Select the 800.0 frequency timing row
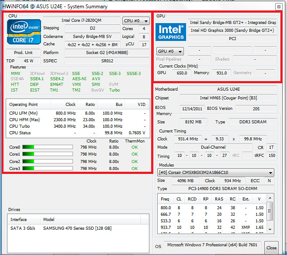Image resolution: width=287 pixels, height=255 pixels. tap(212, 207)
